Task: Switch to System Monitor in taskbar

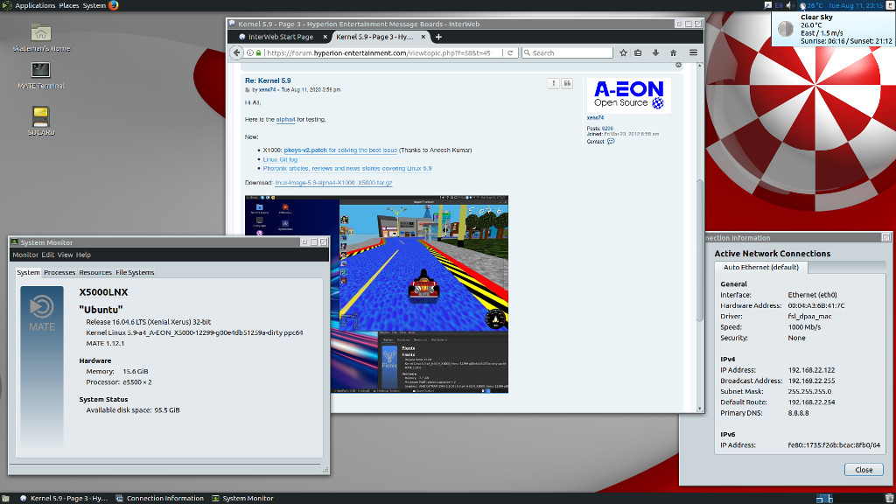Action: click(243, 498)
